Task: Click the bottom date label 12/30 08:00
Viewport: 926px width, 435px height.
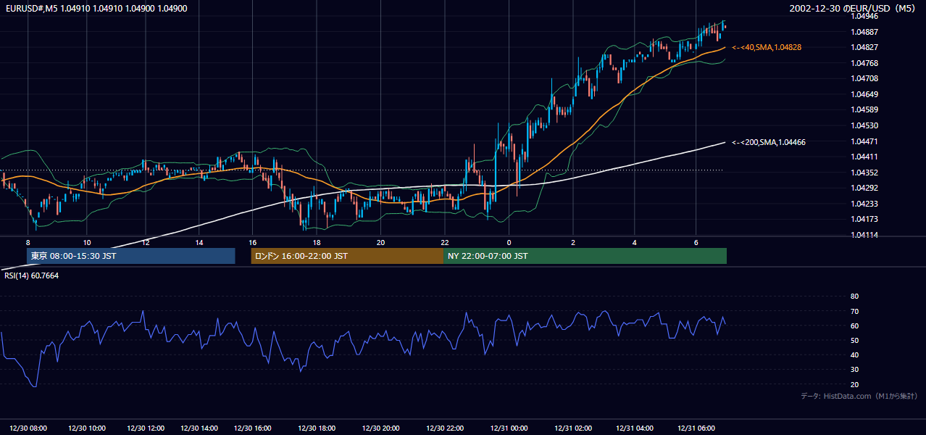Action: pos(28,428)
